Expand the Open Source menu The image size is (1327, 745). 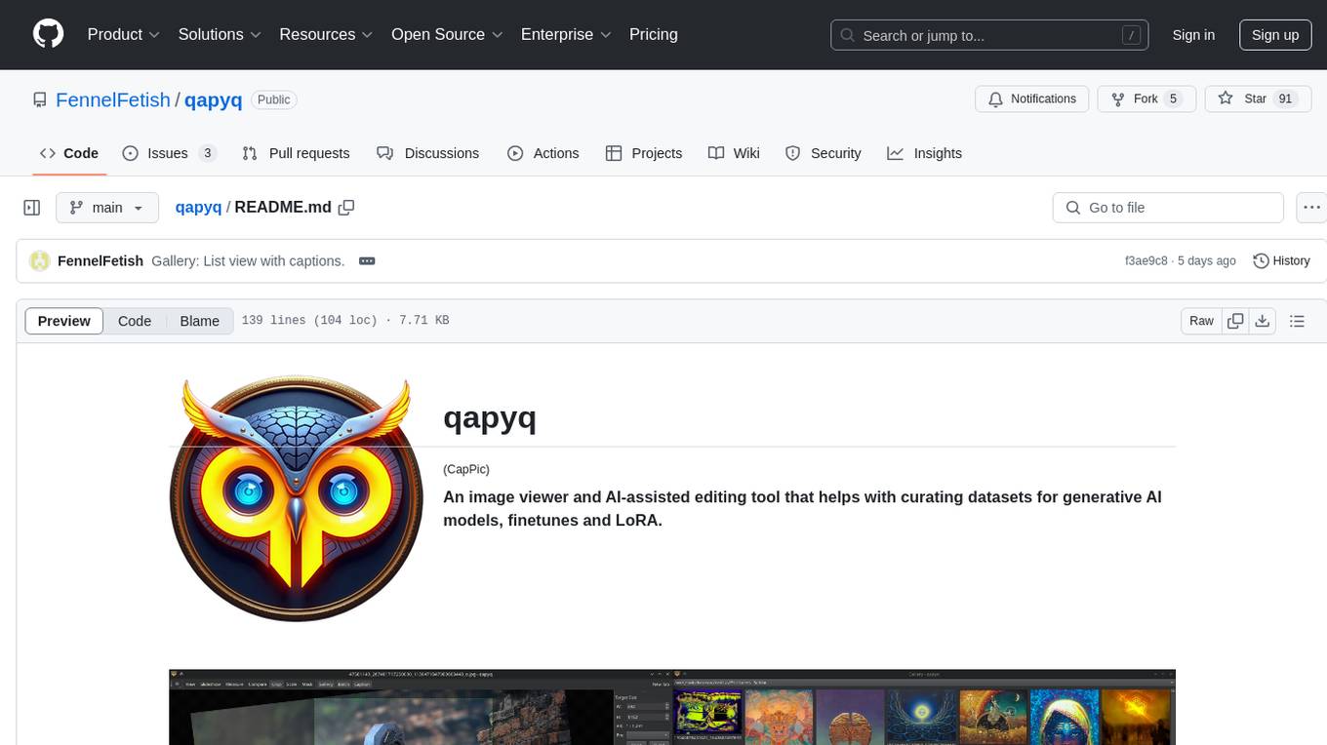pos(447,34)
